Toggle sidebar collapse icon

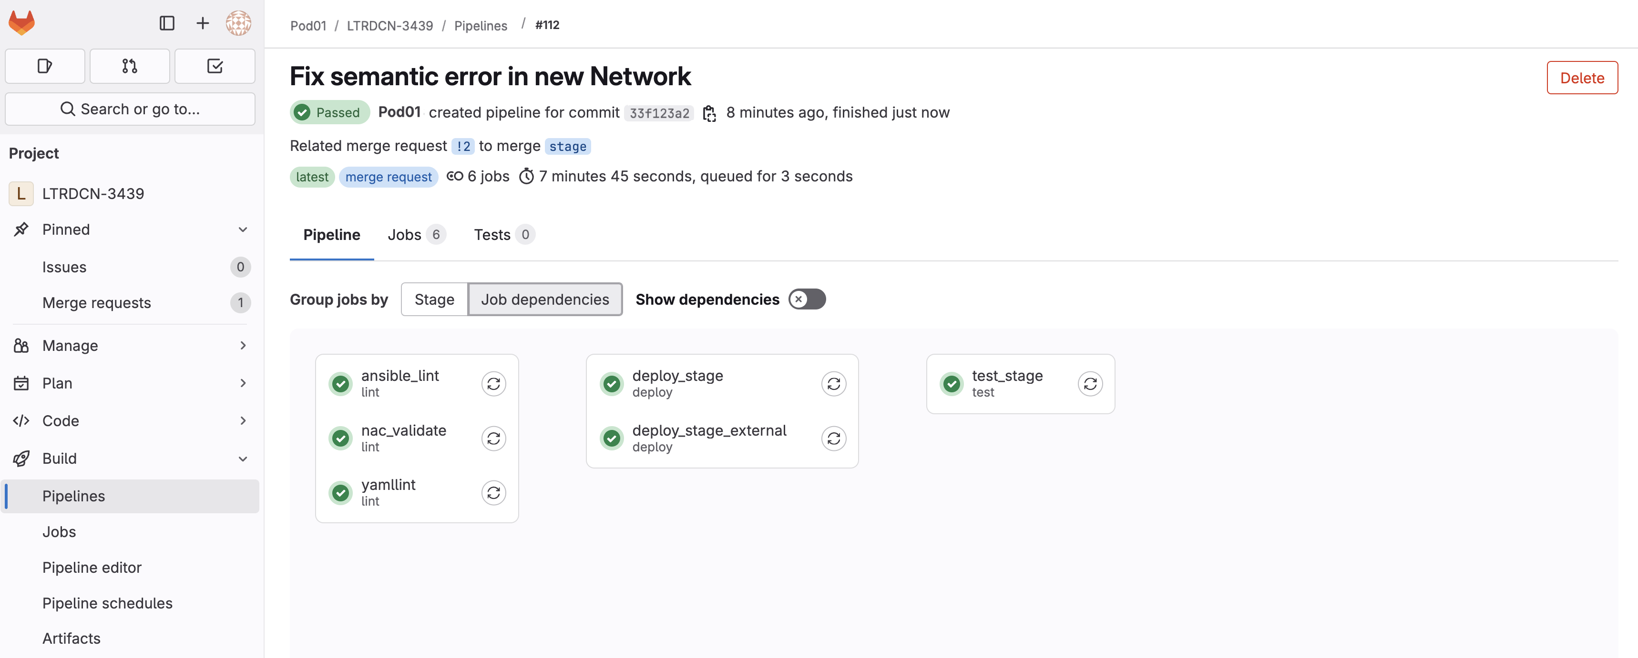167,23
